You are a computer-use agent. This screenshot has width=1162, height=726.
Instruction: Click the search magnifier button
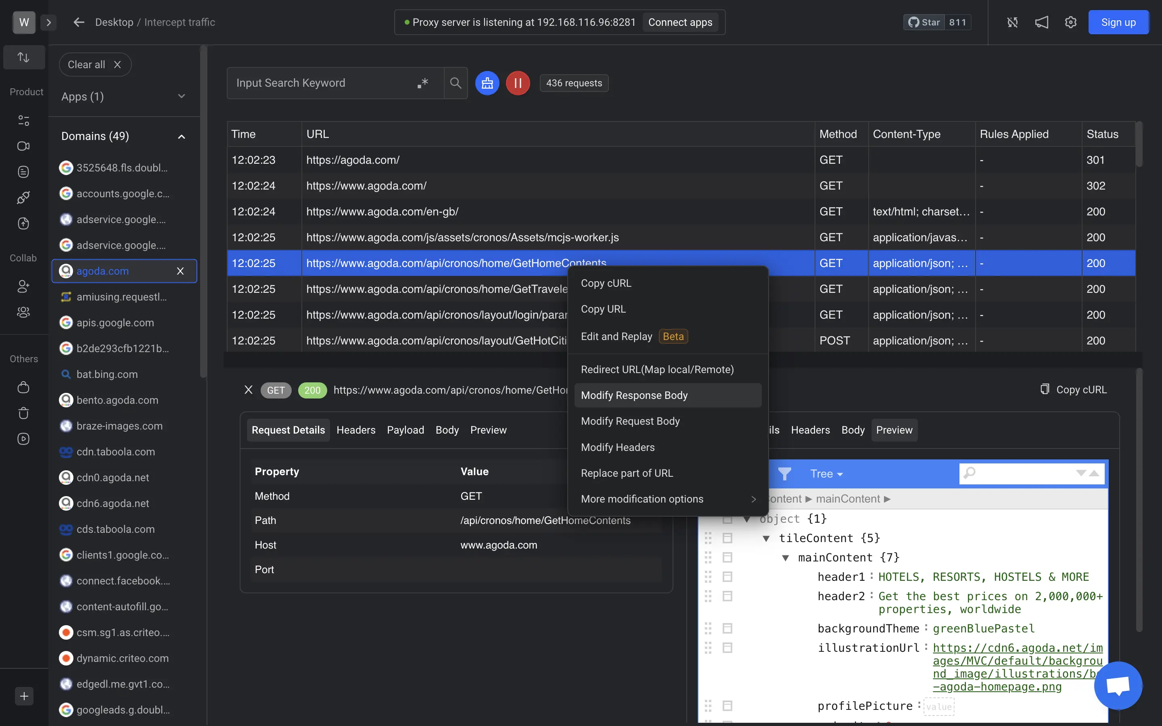pos(456,83)
